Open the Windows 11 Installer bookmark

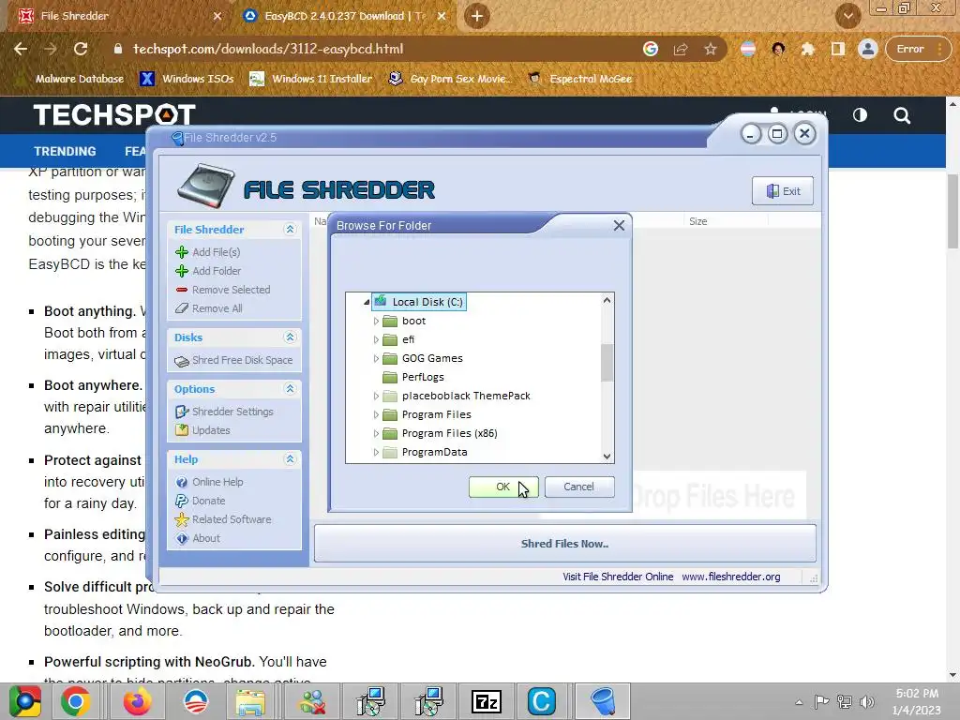point(311,79)
